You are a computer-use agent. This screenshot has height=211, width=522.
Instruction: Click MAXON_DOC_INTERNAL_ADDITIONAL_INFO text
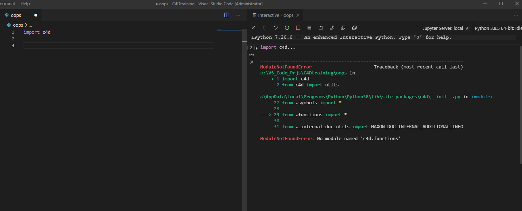click(417, 127)
